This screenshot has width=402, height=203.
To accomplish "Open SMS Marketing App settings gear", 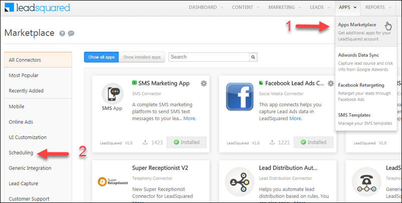I will pos(204,83).
